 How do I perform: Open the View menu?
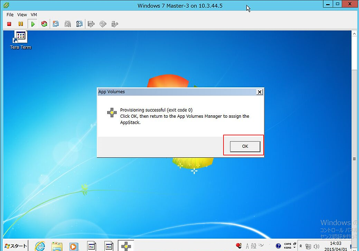[22, 14]
